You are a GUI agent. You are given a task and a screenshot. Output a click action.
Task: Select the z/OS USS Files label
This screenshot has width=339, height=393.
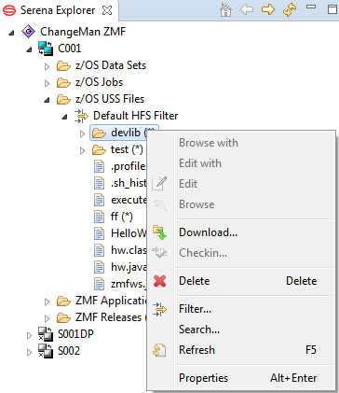110,99
